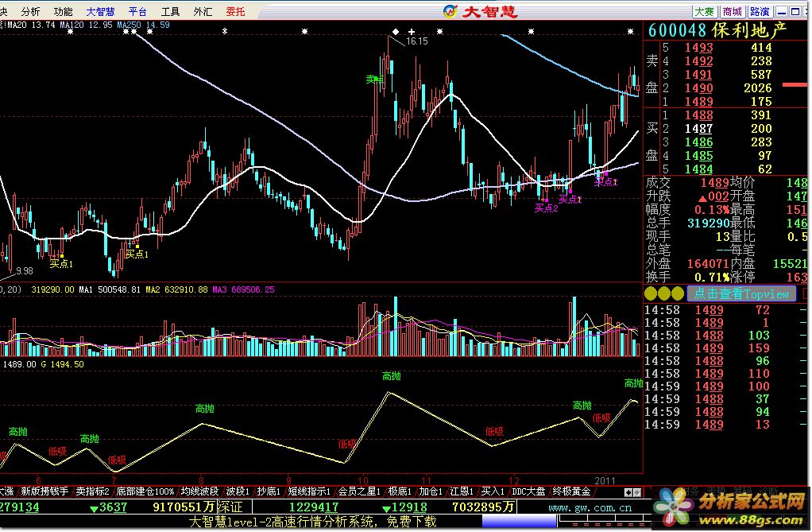Select the 波段1 indicator tab
This screenshot has height=532, width=812.
(238, 491)
